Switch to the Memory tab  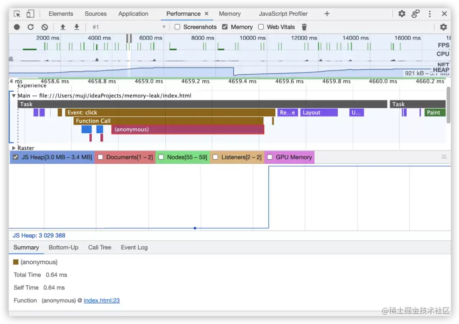pyautogui.click(x=230, y=14)
